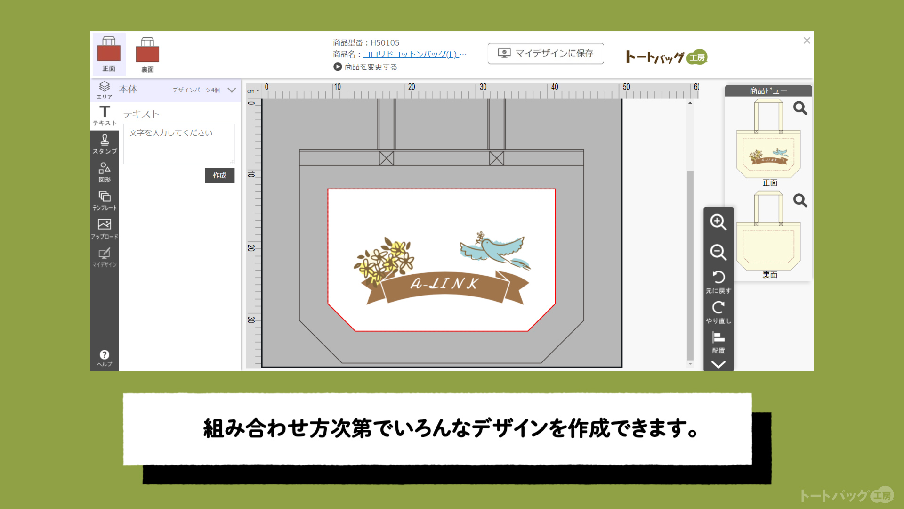Select the bird illustration on canvas
The height and width of the screenshot is (509, 904).
click(494, 250)
